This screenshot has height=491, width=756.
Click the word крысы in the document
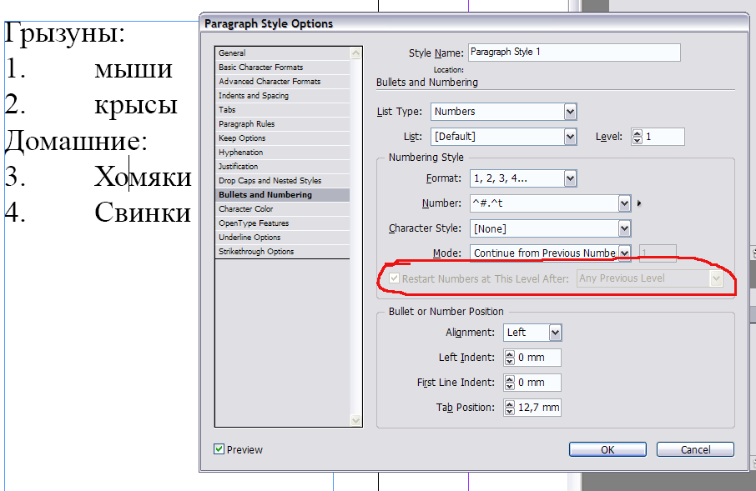pos(136,106)
